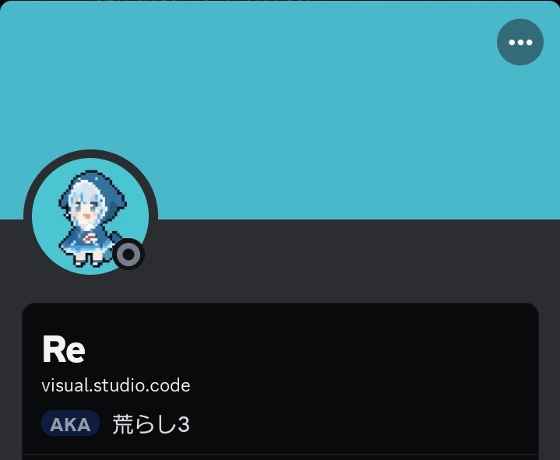
Task: Click the dark profile info card
Action: click(280, 381)
